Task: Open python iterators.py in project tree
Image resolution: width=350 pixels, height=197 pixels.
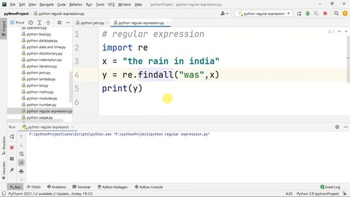Action: pos(42,66)
